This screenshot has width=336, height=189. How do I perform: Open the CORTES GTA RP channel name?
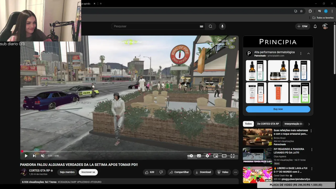(39, 171)
